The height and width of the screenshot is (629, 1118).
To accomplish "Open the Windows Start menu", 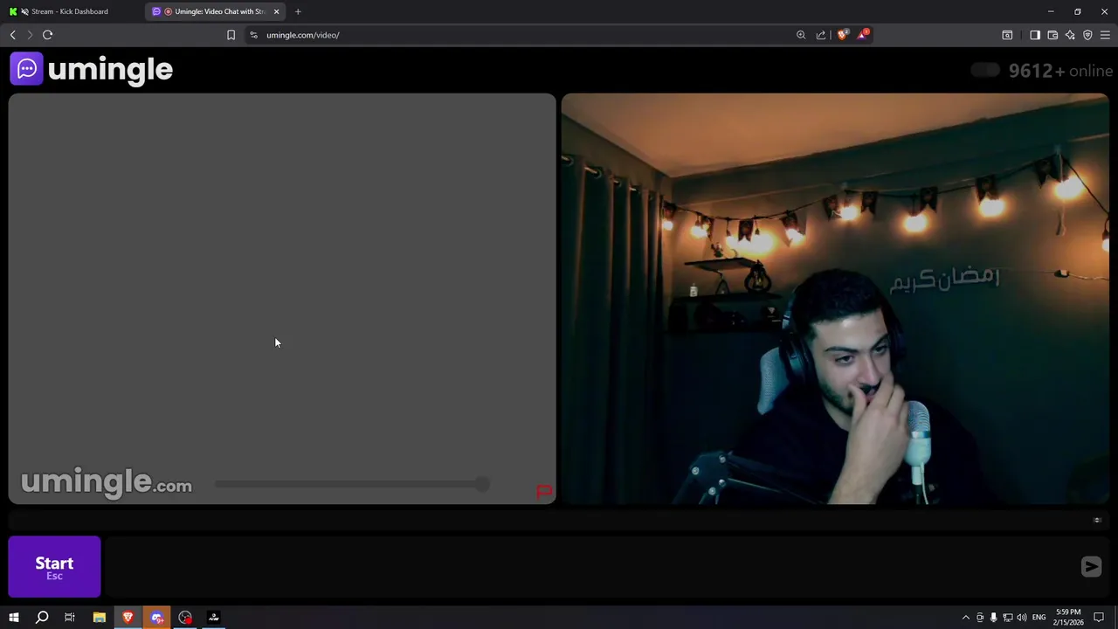I will [14, 618].
